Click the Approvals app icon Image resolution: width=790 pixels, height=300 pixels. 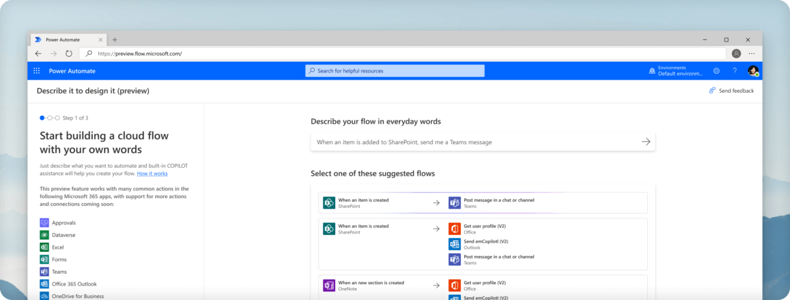click(x=44, y=222)
